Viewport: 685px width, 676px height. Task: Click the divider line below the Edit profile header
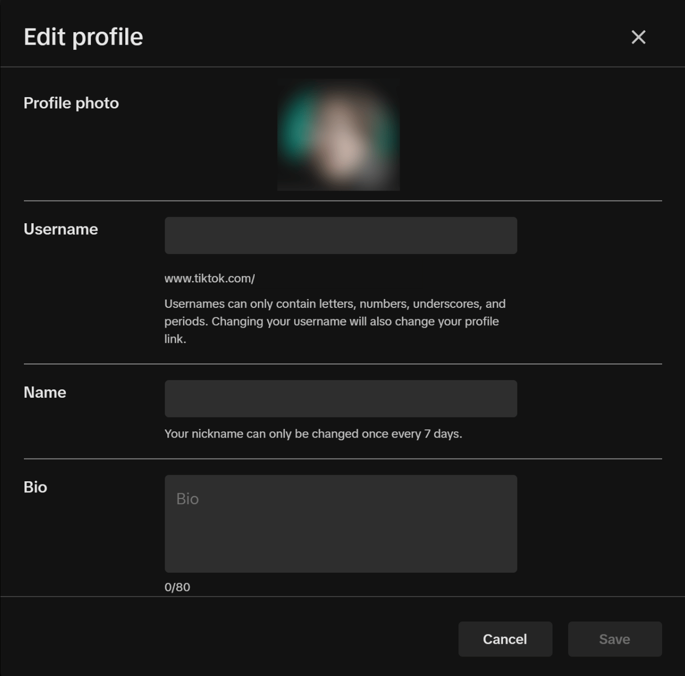[x=342, y=67]
